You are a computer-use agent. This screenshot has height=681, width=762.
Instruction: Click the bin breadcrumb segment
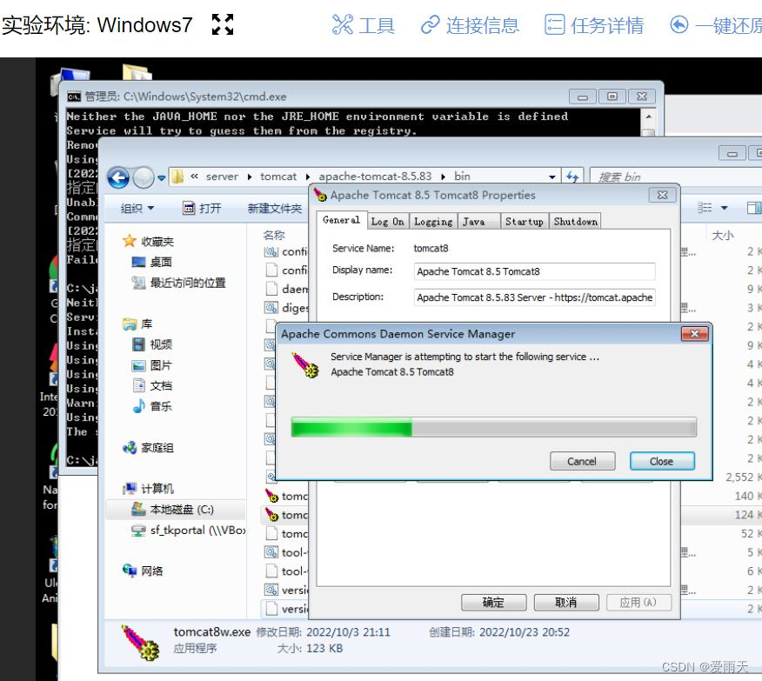[x=462, y=177]
